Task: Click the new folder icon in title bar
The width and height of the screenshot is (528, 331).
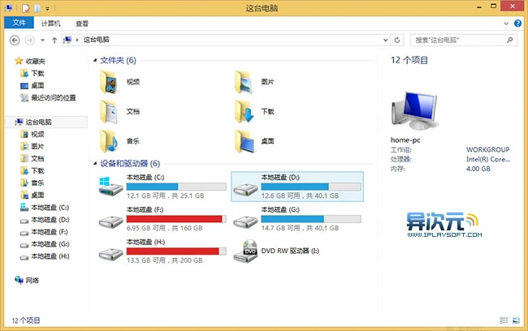Action: (37, 8)
